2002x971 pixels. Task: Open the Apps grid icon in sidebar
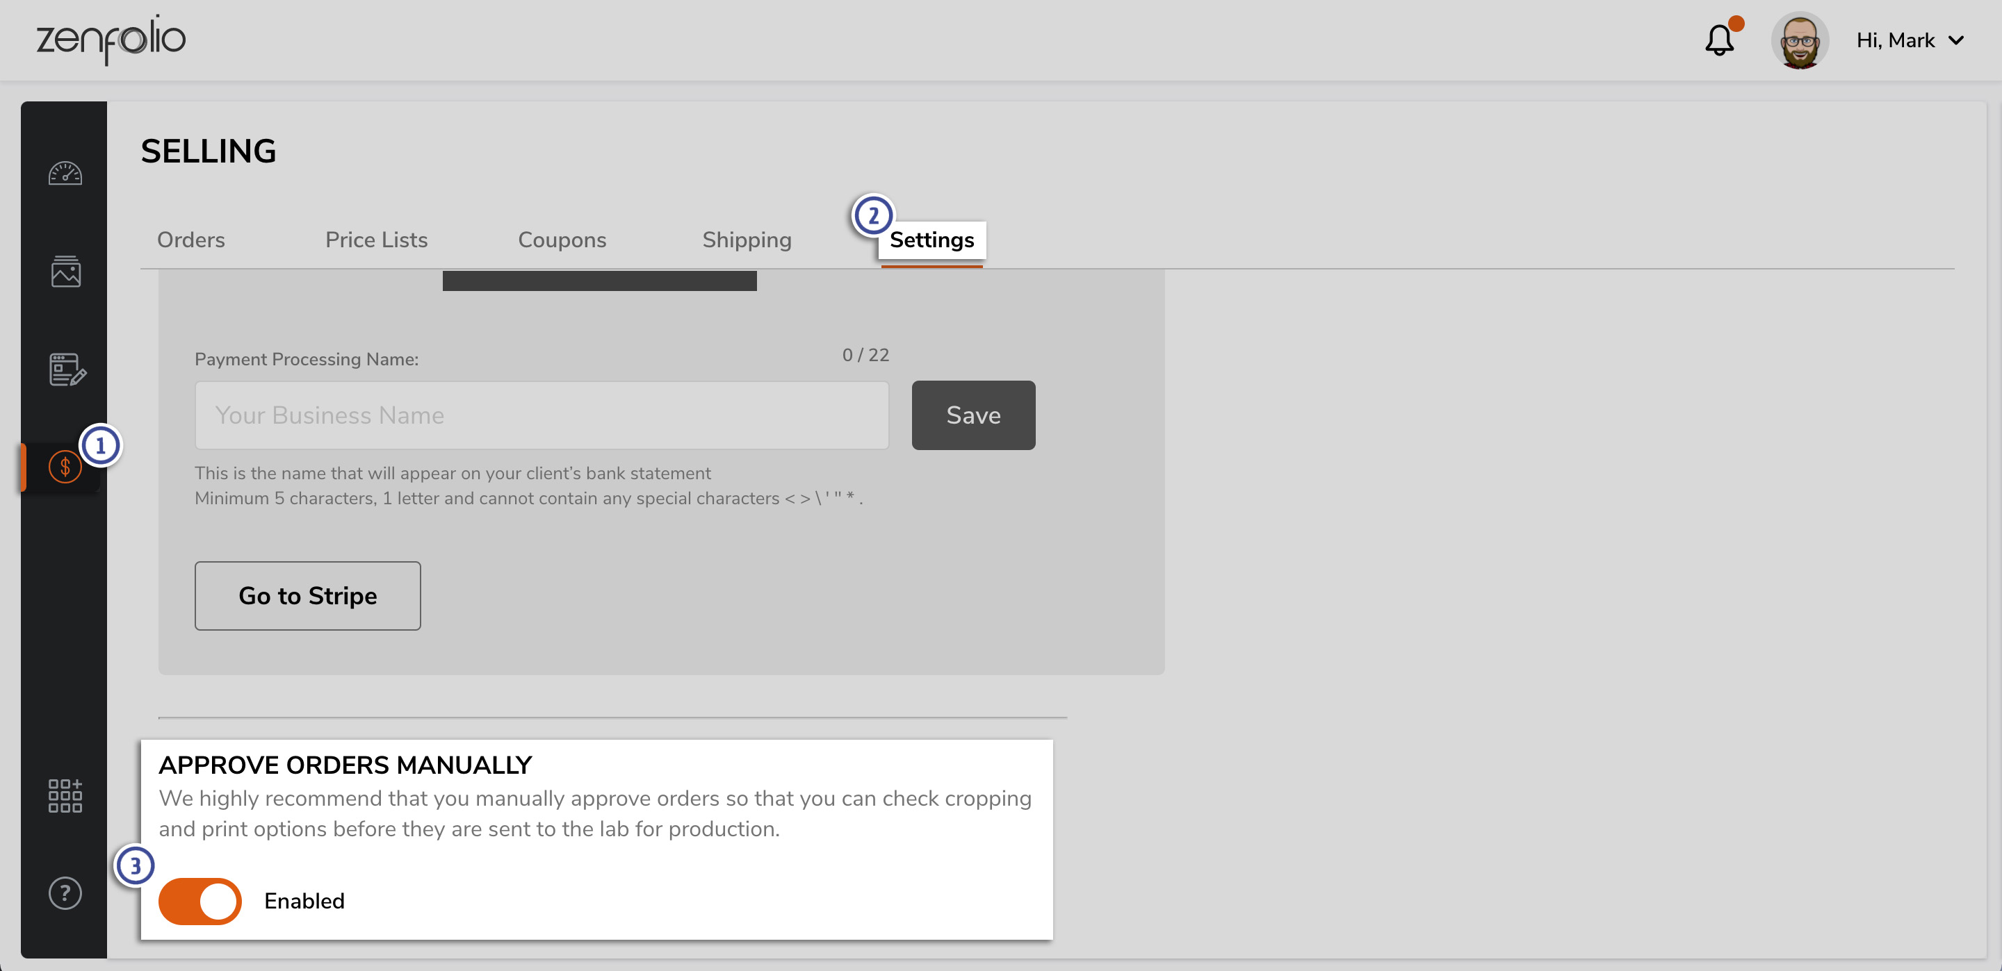point(65,795)
